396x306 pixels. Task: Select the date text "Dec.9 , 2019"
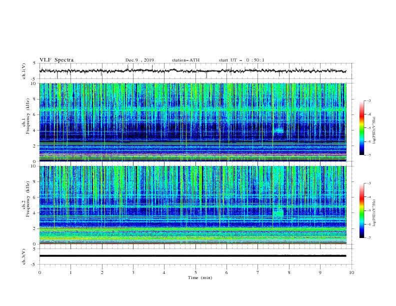click(x=139, y=60)
